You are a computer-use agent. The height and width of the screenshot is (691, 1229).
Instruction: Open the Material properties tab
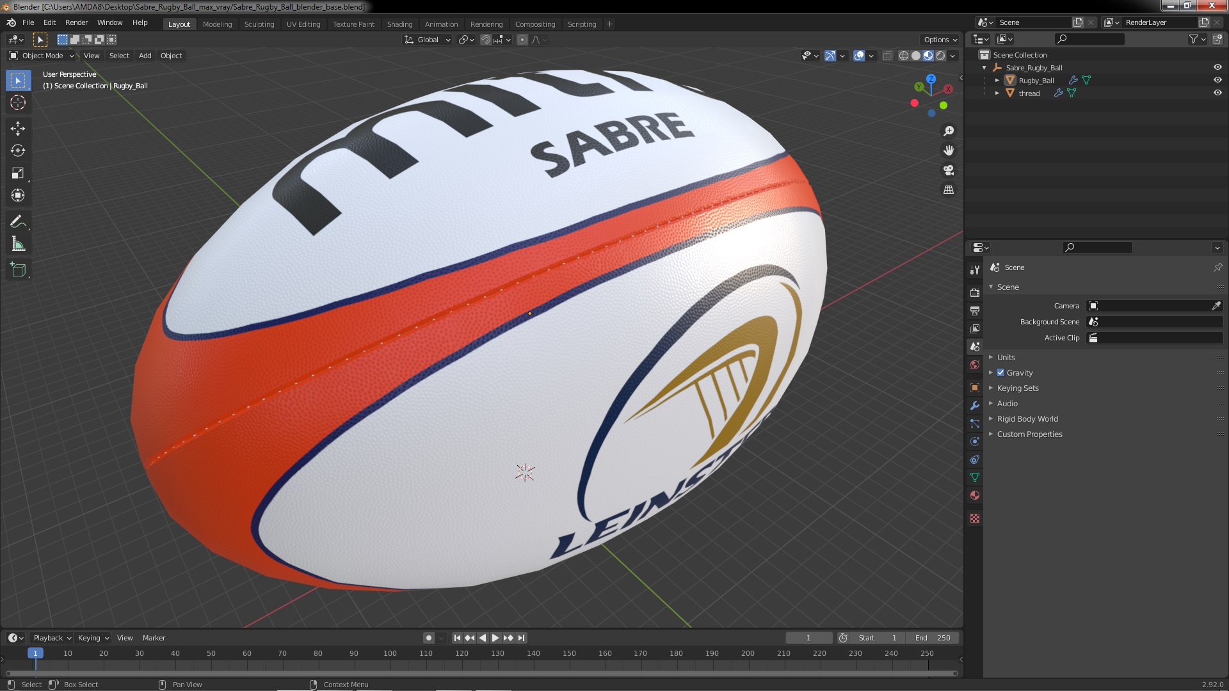(x=975, y=495)
